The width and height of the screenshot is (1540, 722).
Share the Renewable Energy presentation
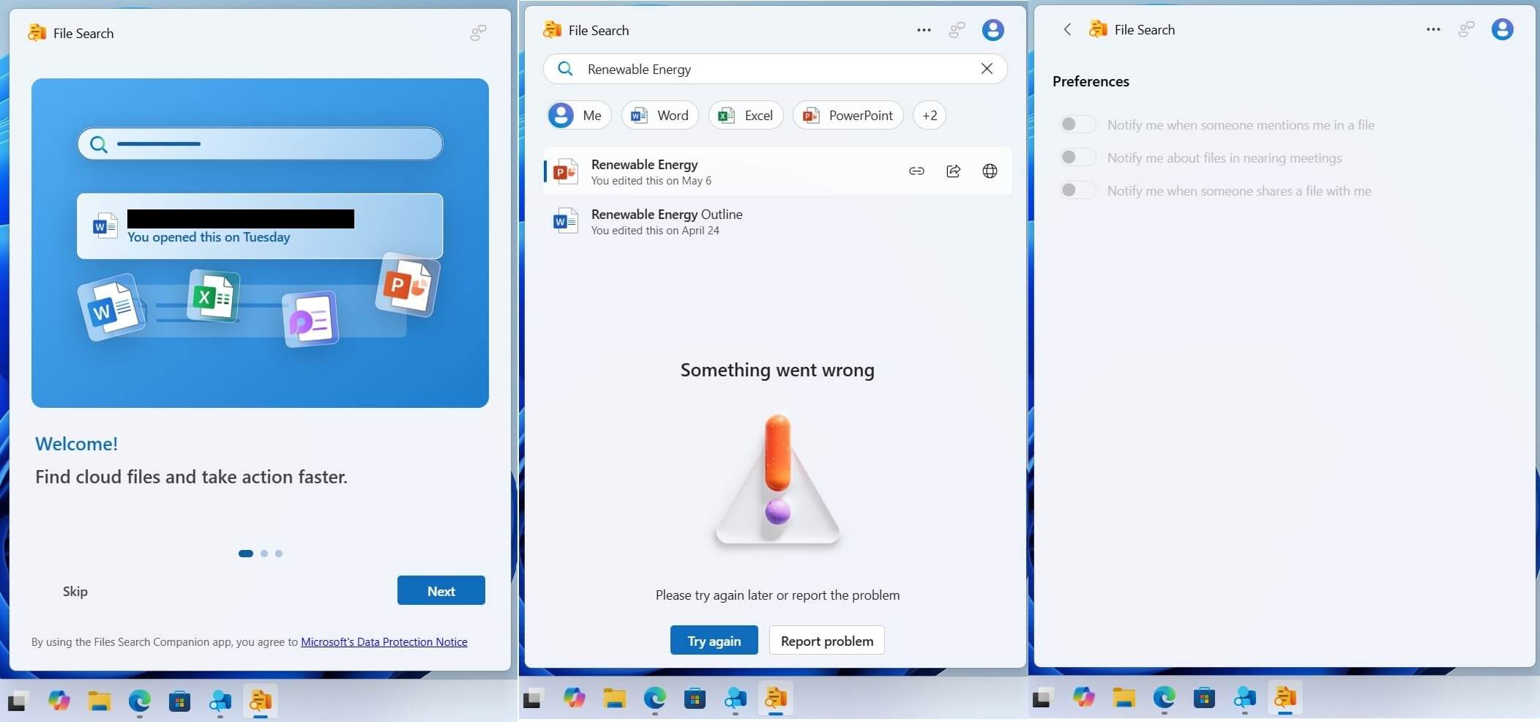coord(953,171)
